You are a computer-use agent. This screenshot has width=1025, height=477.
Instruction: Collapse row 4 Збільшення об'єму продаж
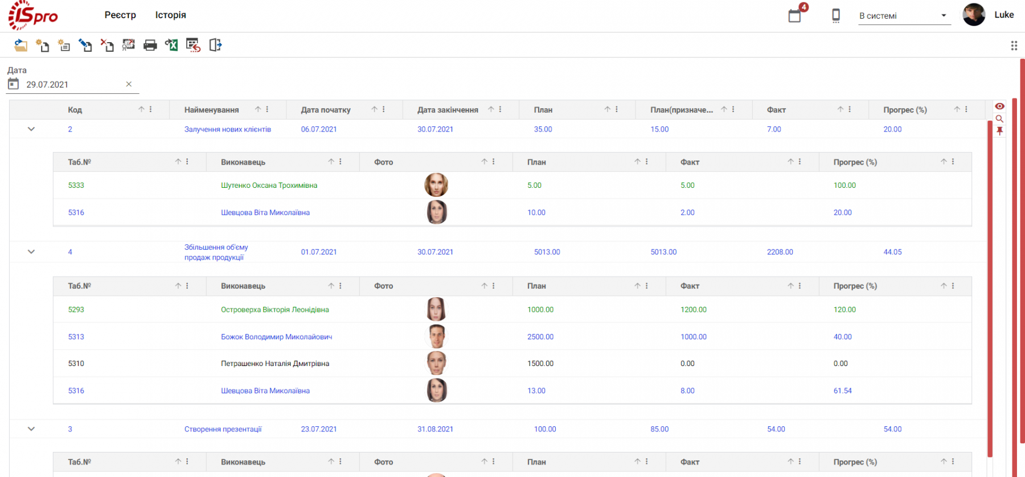(31, 252)
